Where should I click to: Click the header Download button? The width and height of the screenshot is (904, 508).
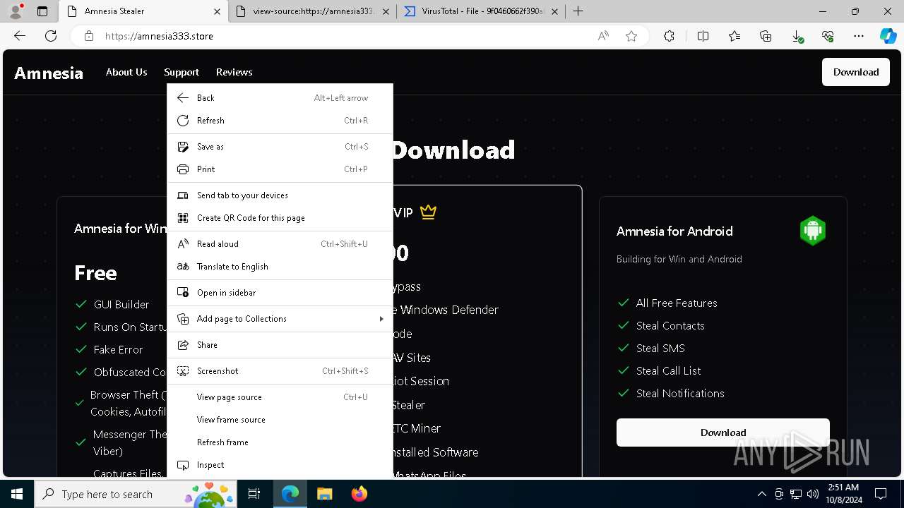pyautogui.click(x=856, y=72)
